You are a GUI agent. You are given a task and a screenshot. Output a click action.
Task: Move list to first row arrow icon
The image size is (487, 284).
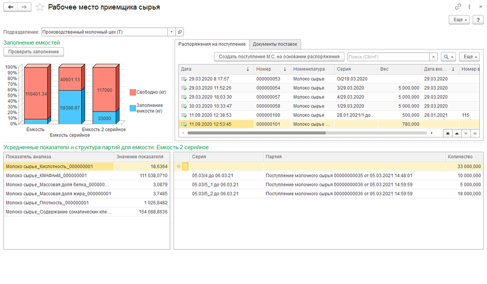click(x=447, y=133)
